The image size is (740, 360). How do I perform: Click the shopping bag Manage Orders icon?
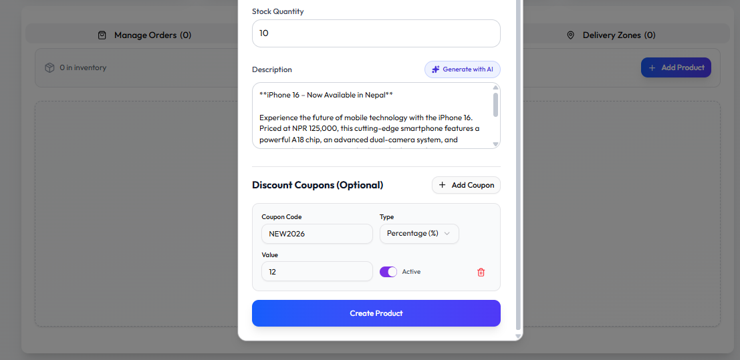click(x=102, y=35)
